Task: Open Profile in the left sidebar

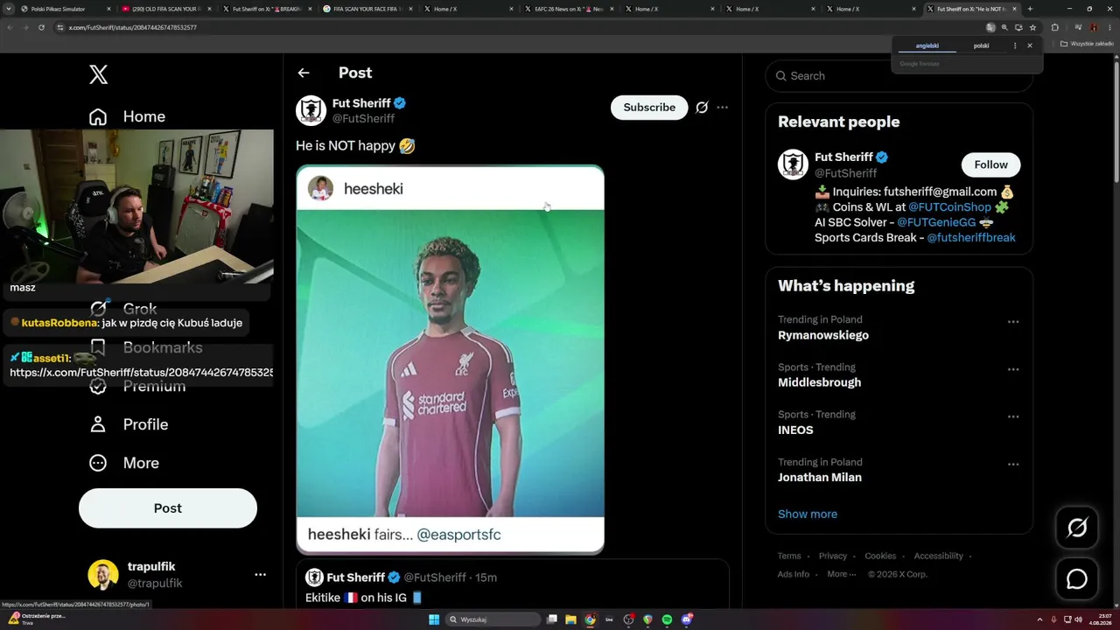Action: coord(128,424)
